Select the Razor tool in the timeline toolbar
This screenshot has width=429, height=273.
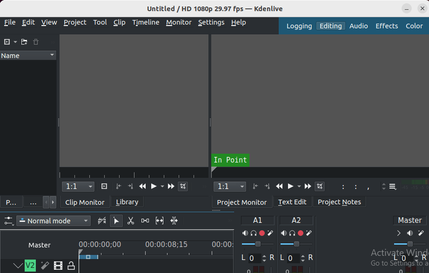[x=131, y=221]
